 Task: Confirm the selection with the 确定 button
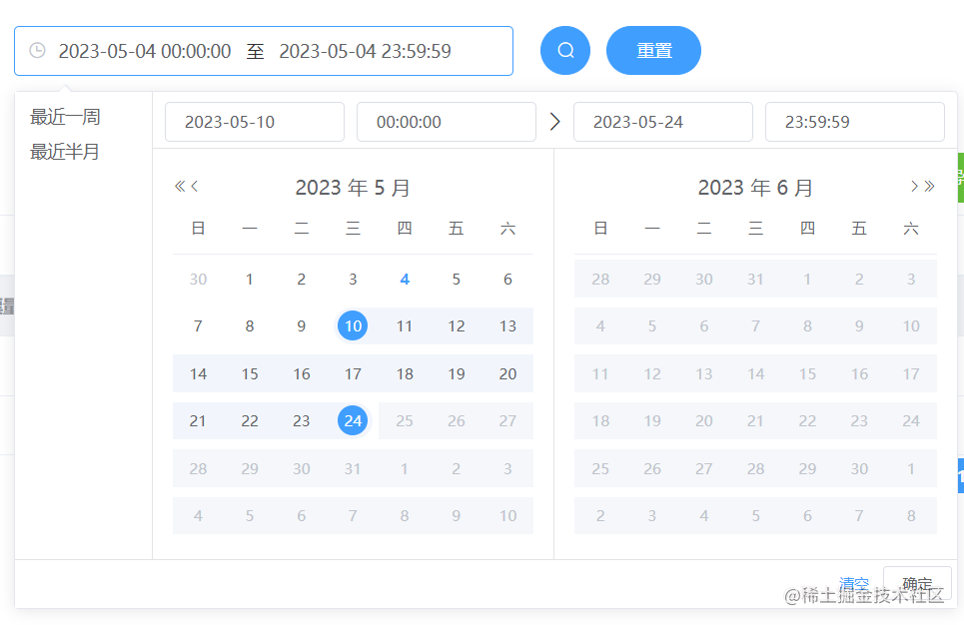click(x=916, y=584)
